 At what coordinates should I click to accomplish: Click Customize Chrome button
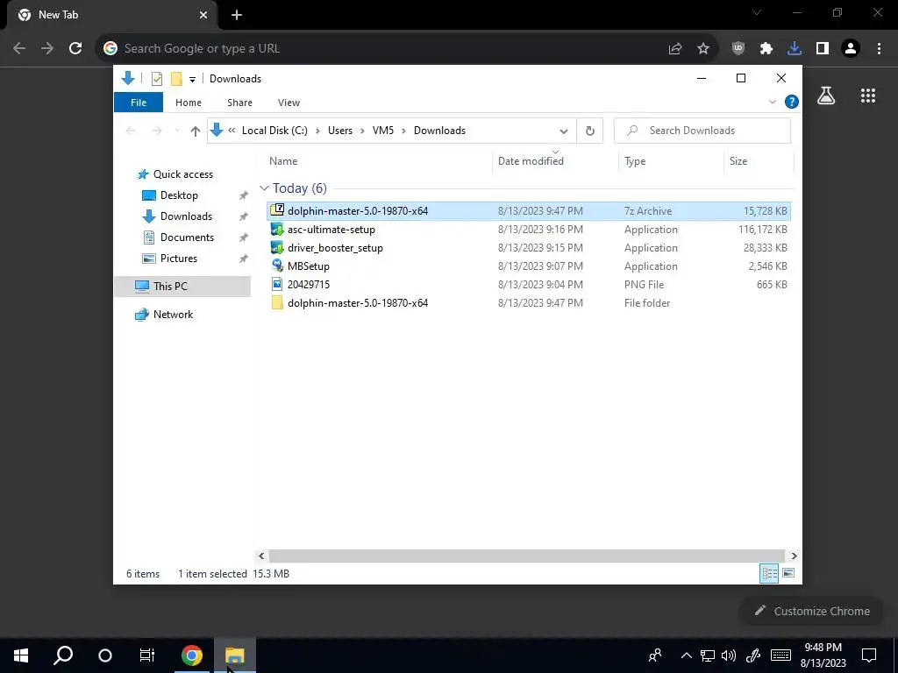812,611
